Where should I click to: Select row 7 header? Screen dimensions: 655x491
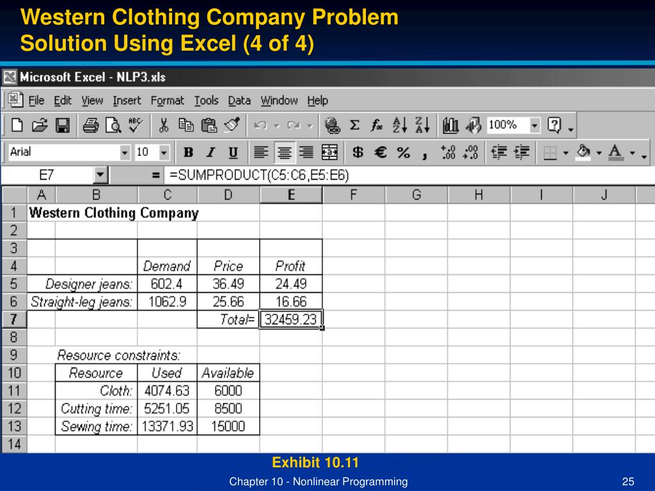point(14,320)
